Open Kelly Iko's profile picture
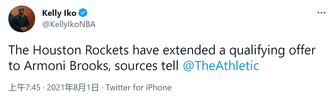This screenshot has height=96, width=334. pos(22,19)
